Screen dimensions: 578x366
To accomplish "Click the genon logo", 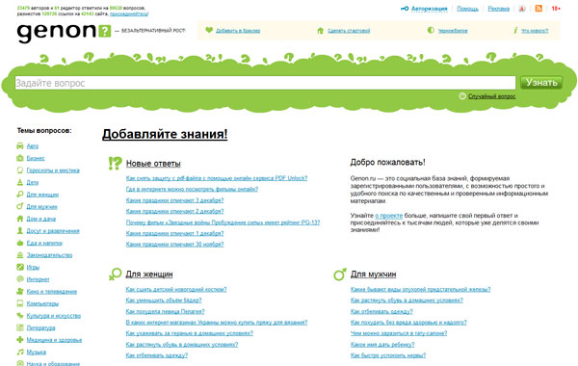I will (x=64, y=32).
